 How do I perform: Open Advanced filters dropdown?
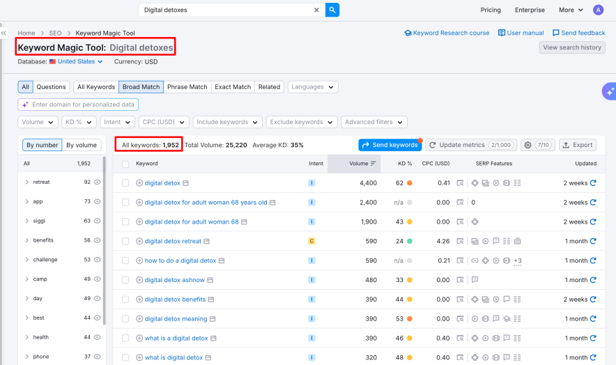coord(374,122)
